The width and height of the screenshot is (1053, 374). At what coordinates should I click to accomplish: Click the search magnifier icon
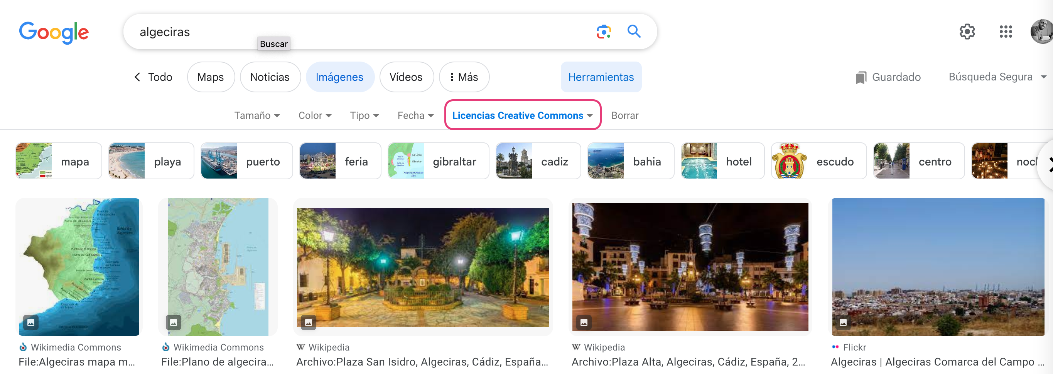coord(634,32)
